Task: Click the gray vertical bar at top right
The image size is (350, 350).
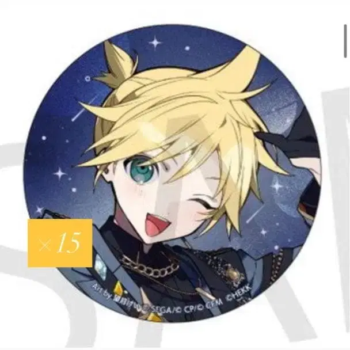Action: [345, 41]
